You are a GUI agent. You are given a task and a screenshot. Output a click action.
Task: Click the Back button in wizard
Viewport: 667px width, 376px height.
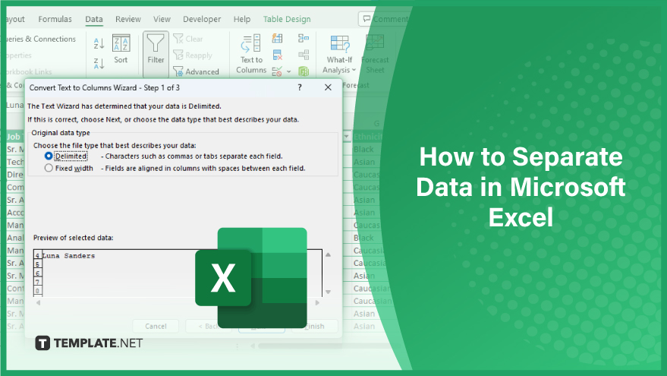(x=209, y=326)
